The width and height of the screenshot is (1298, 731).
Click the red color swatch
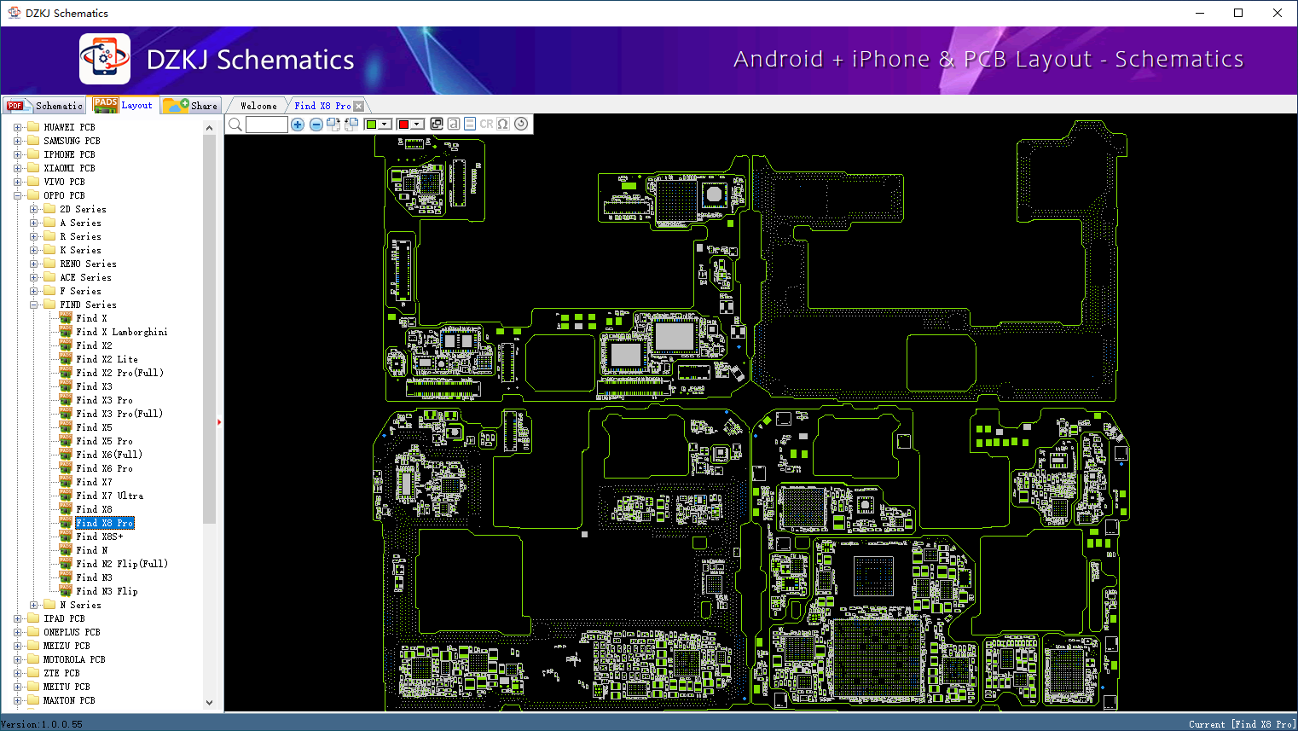point(403,125)
